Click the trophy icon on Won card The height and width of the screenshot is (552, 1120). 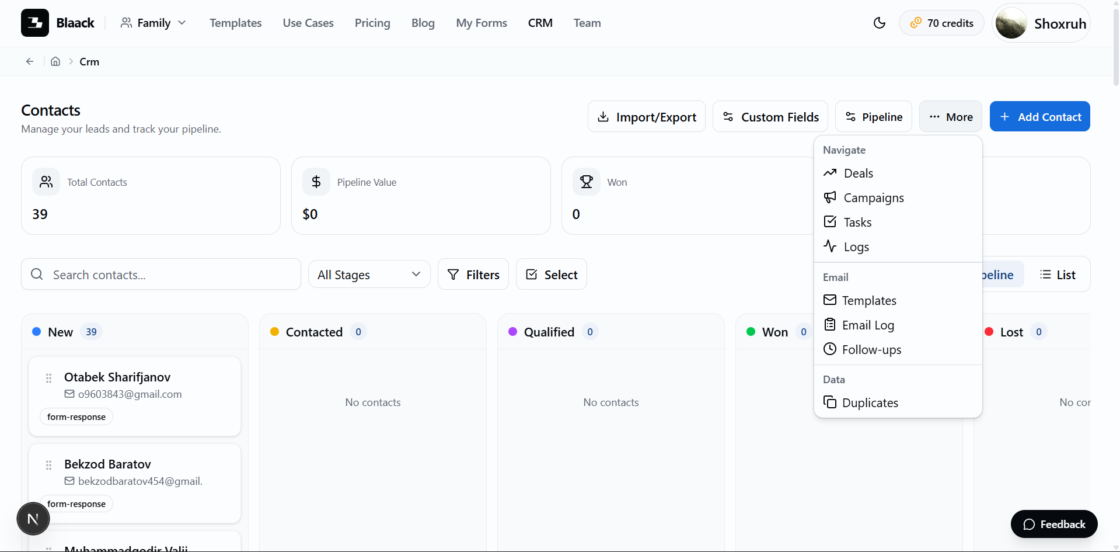pyautogui.click(x=587, y=182)
